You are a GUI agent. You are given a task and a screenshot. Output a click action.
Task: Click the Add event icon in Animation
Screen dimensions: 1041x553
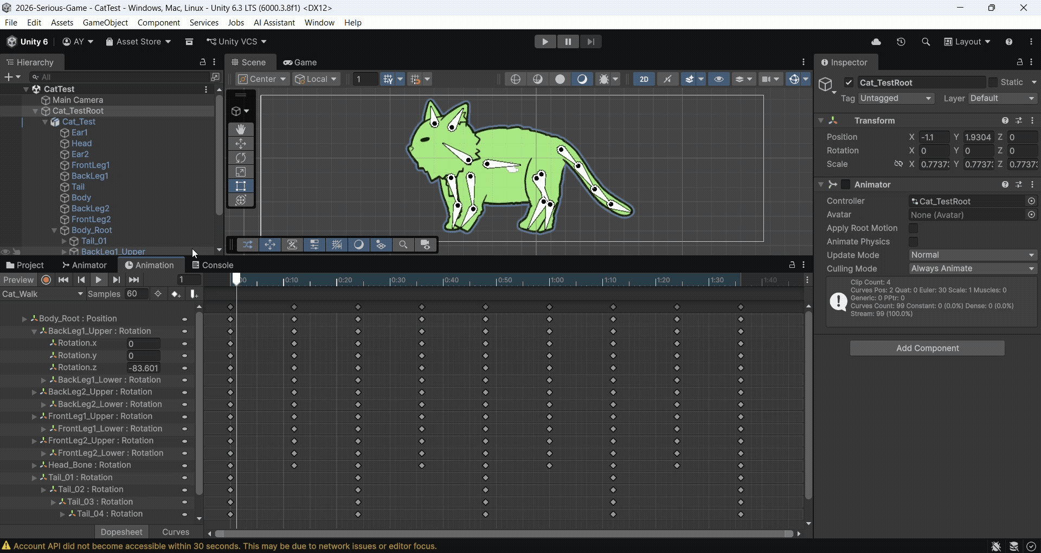click(194, 294)
